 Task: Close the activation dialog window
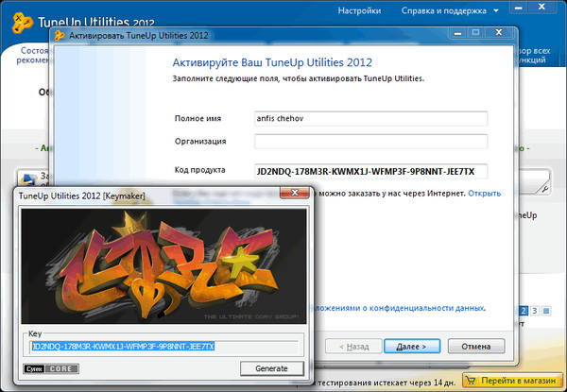pos(499,32)
